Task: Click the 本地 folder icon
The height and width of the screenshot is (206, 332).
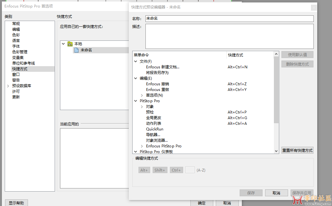Action: click(x=70, y=44)
